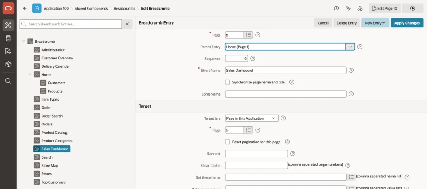Open the Gallery cube icon in sidebar
Screen dimensions: 427x189
[x=8, y=64]
